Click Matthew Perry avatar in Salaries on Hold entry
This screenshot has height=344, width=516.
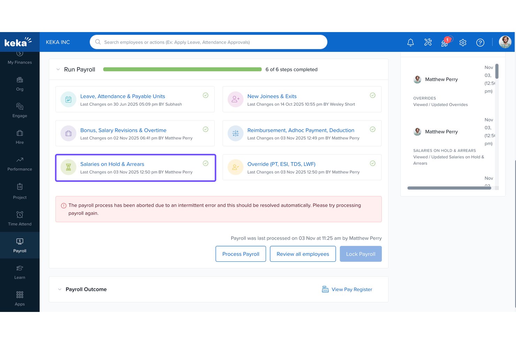[x=417, y=132]
